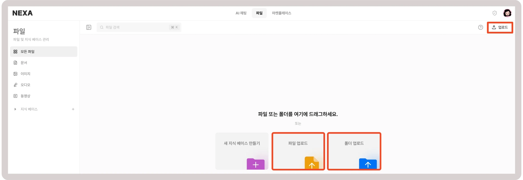Click the 지식 베이스 label

tap(29, 109)
